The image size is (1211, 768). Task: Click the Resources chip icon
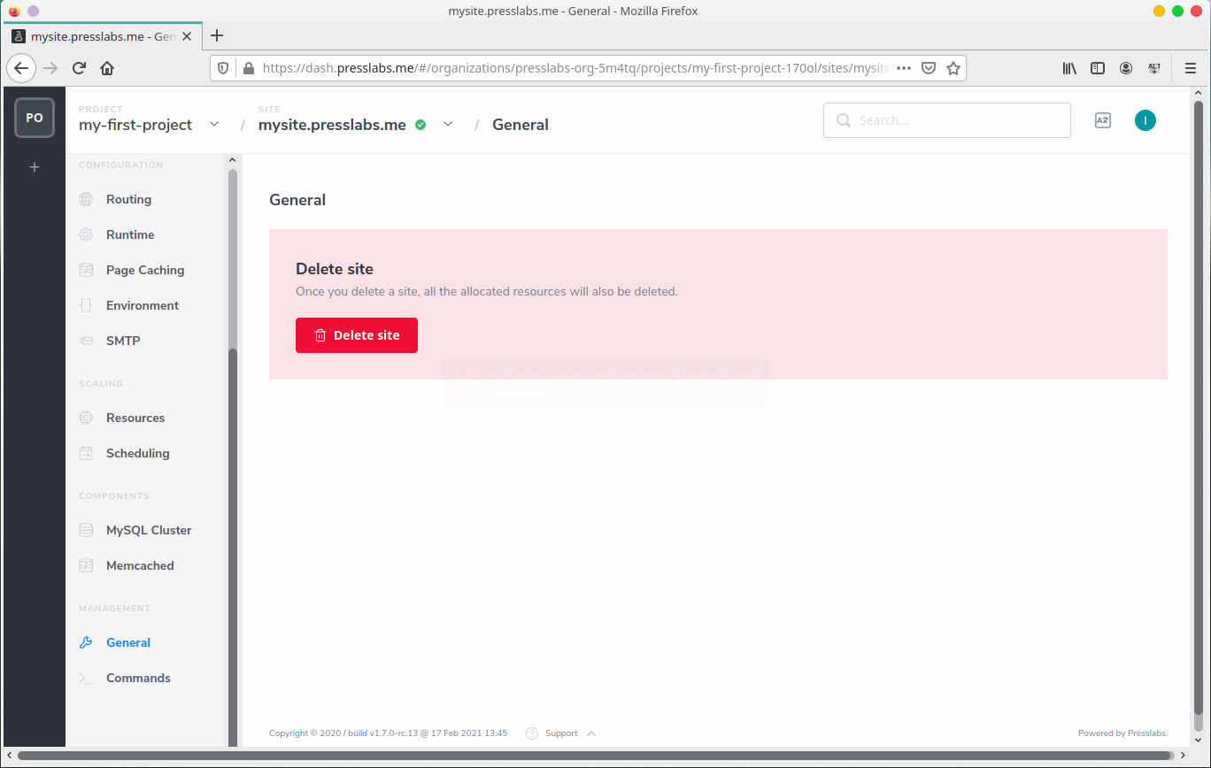pos(86,418)
